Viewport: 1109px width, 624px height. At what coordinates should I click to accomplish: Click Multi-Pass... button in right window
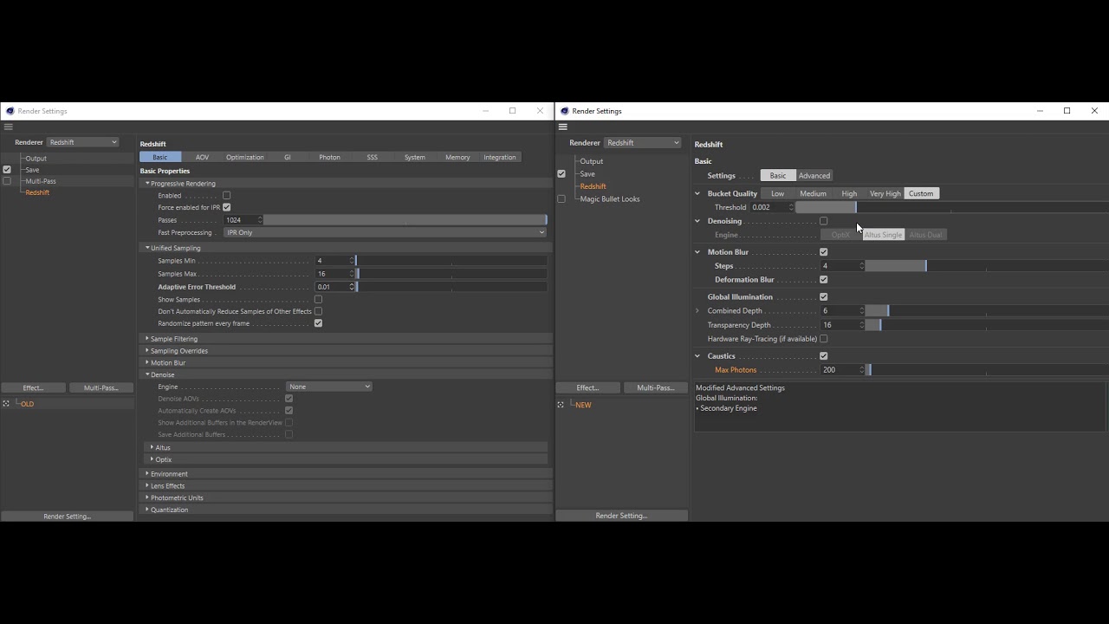pyautogui.click(x=656, y=387)
